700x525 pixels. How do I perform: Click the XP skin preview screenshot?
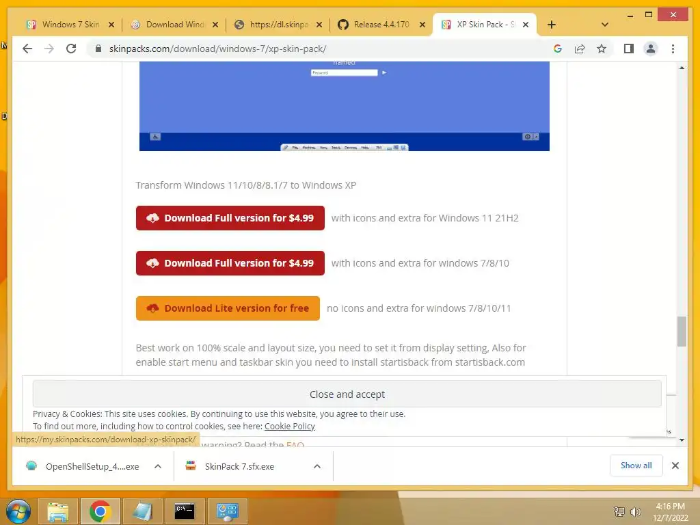345,106
